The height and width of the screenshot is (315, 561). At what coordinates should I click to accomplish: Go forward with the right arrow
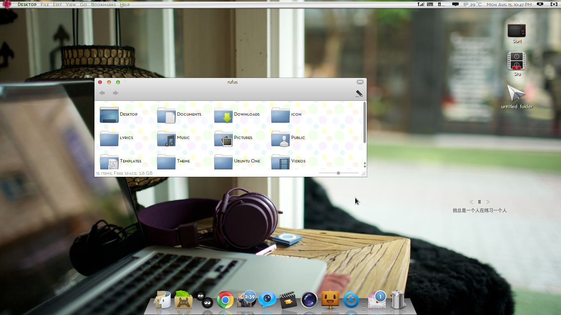tap(115, 93)
